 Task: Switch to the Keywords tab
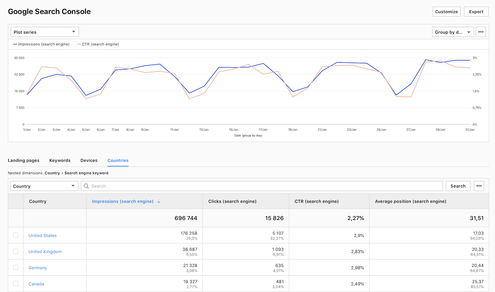click(x=60, y=160)
